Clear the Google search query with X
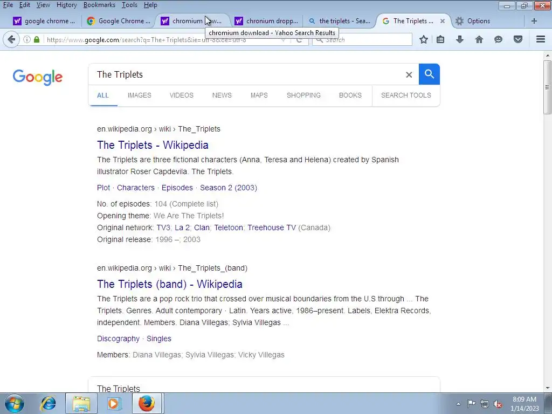Viewport: 552px width, 414px height. click(x=409, y=74)
